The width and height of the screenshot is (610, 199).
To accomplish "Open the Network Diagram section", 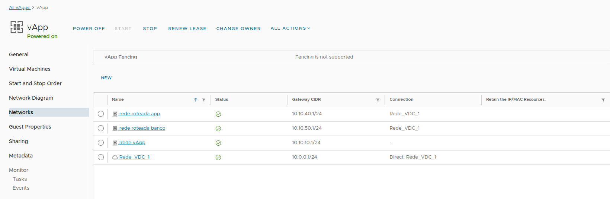I will [x=31, y=98].
